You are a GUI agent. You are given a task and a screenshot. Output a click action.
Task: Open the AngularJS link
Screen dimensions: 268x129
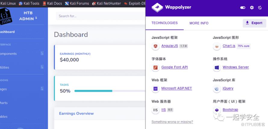pos(170,46)
